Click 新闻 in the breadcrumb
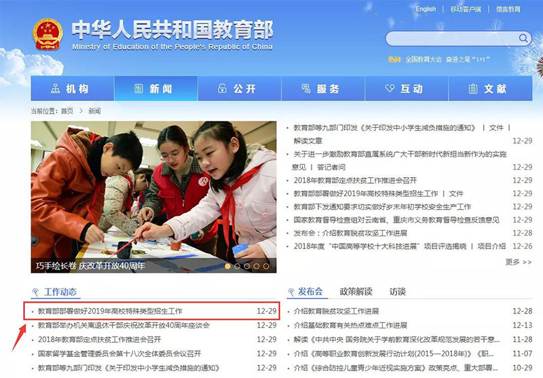543x378 pixels. (x=94, y=111)
